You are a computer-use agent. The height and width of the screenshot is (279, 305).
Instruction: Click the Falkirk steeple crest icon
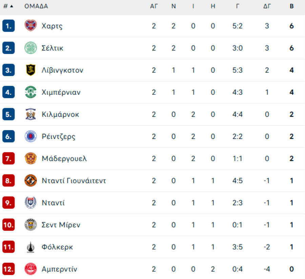pos(30,247)
